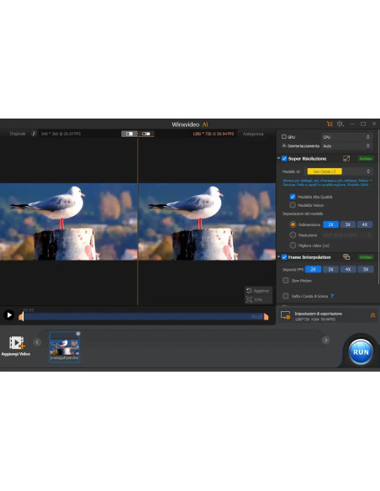The image size is (380, 491).
Task: Set FPS multiplier to 3X
Action: [330, 269]
